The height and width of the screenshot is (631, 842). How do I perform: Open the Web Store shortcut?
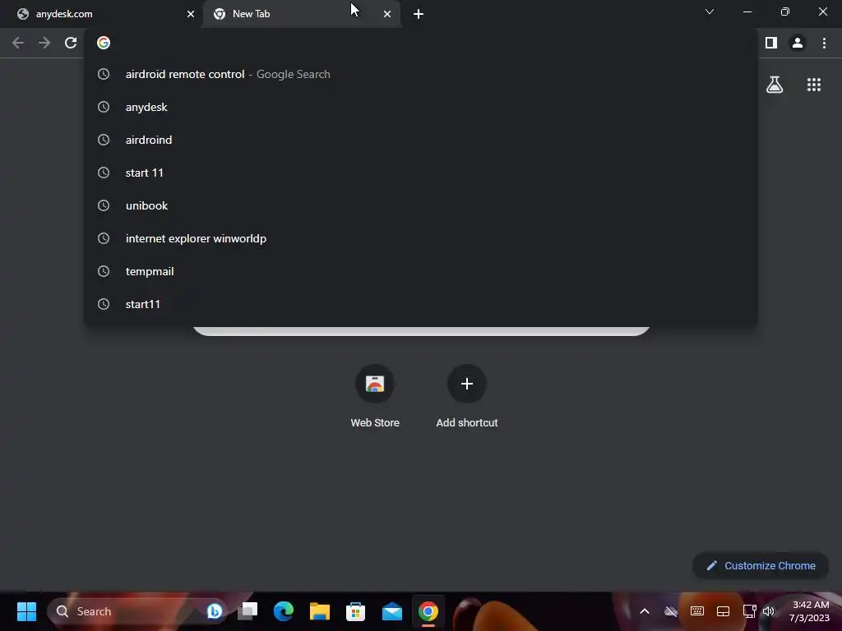pos(375,397)
